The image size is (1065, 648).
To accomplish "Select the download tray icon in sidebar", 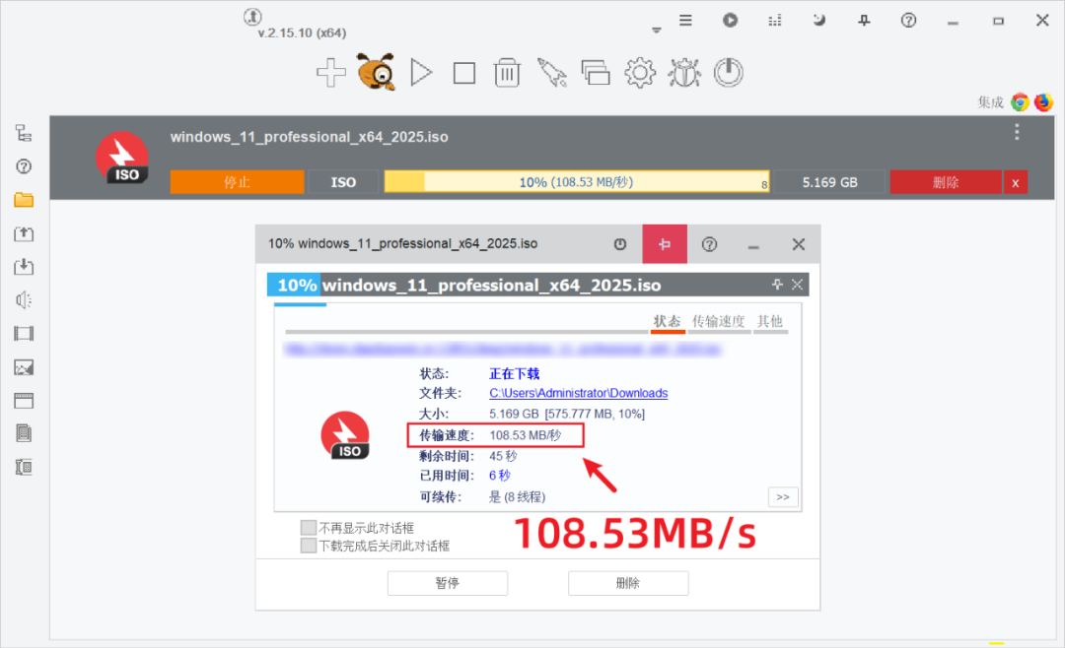I will 24,266.
